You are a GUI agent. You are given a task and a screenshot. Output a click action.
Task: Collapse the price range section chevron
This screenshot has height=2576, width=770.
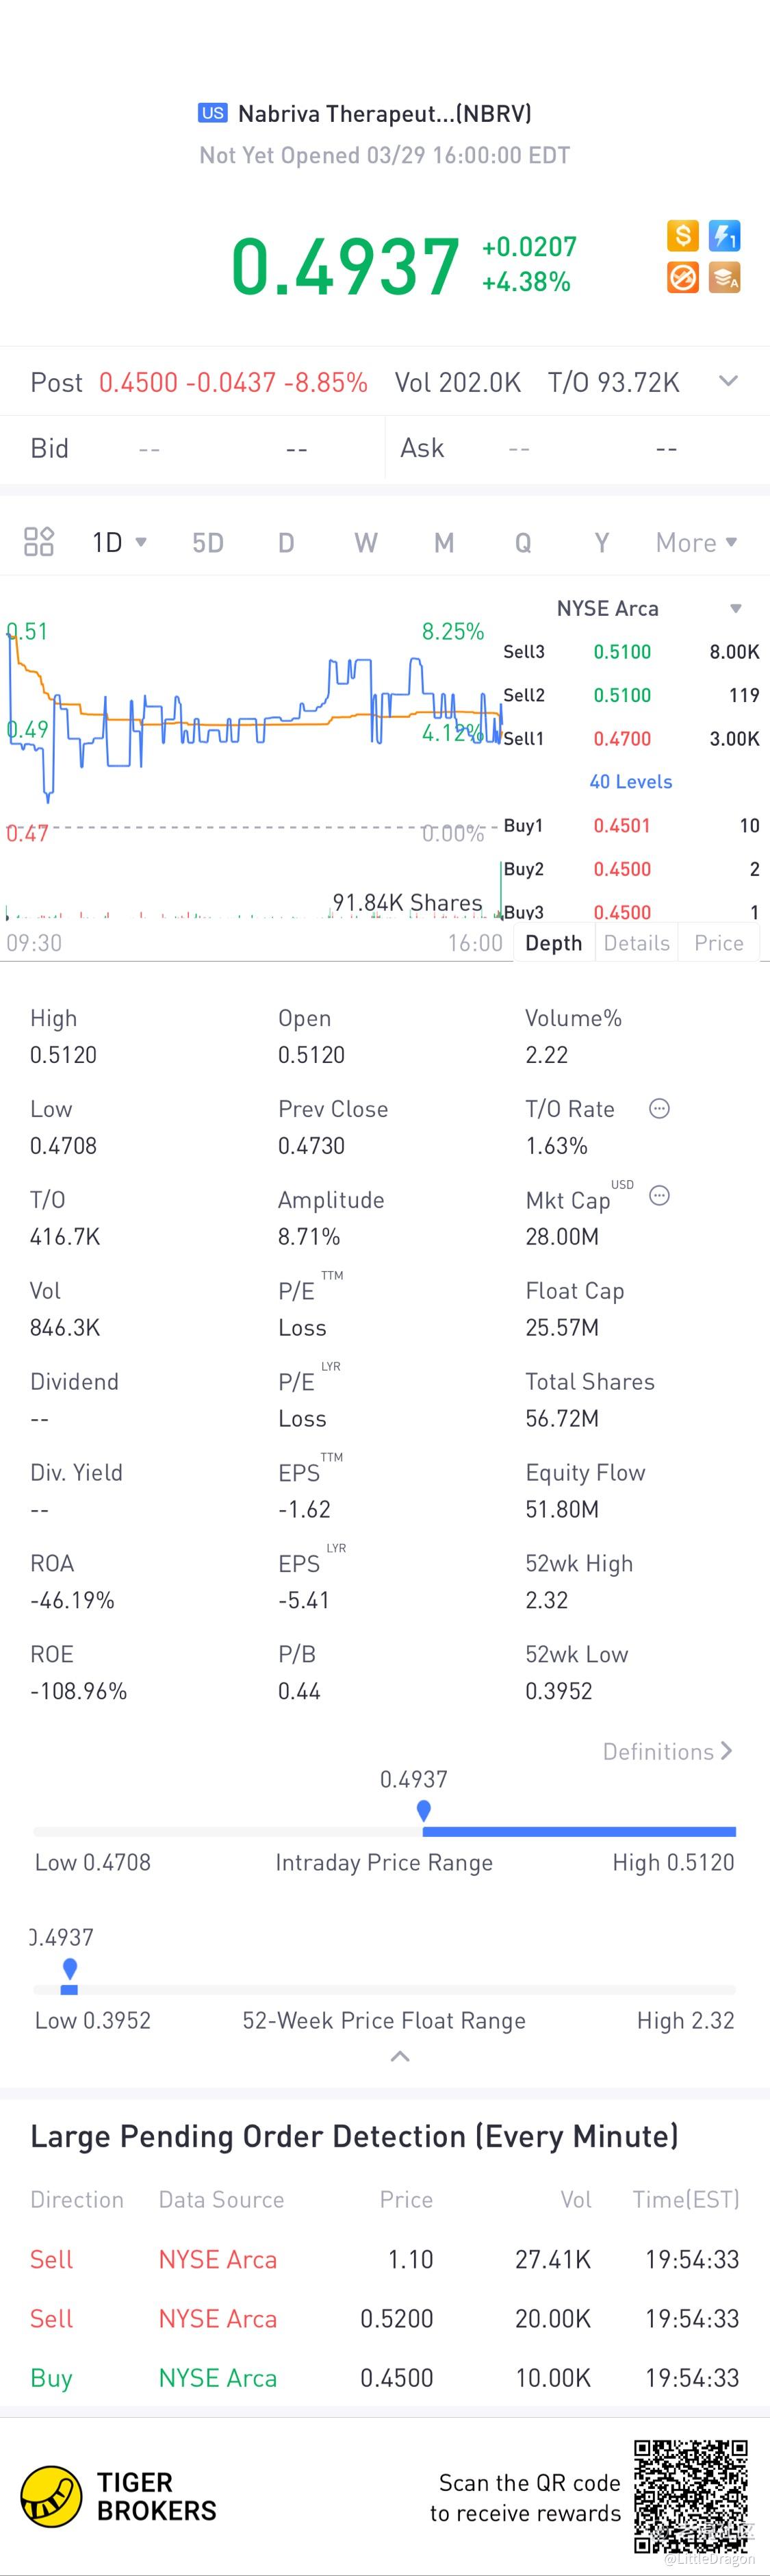click(400, 2057)
